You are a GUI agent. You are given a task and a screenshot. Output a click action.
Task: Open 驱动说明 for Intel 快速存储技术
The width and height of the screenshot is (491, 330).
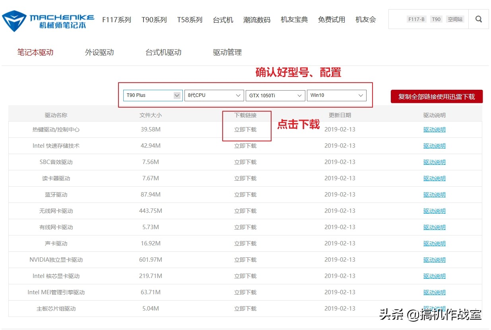click(434, 145)
